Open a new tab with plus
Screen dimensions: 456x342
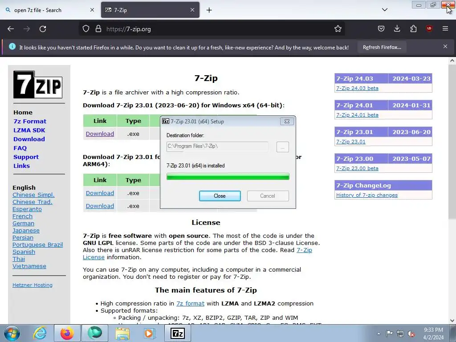(209, 10)
